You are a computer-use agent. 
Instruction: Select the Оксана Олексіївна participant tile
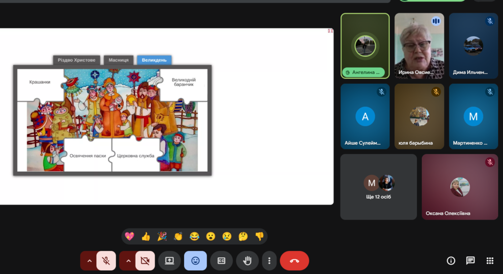tap(460, 187)
